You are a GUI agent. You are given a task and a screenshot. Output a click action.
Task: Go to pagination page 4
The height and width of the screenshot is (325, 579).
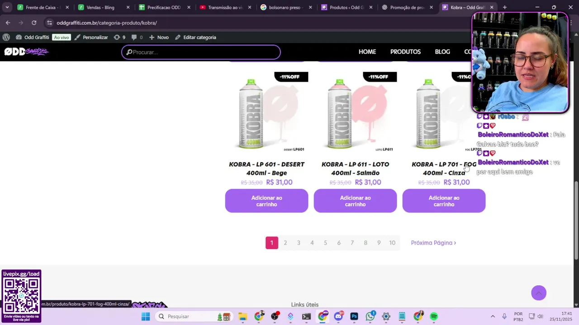tap(312, 243)
